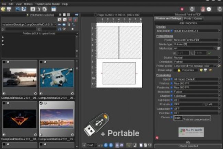Click the save icon in the top toolbar
Screen dimensions: 223x149
[x=9, y=9]
